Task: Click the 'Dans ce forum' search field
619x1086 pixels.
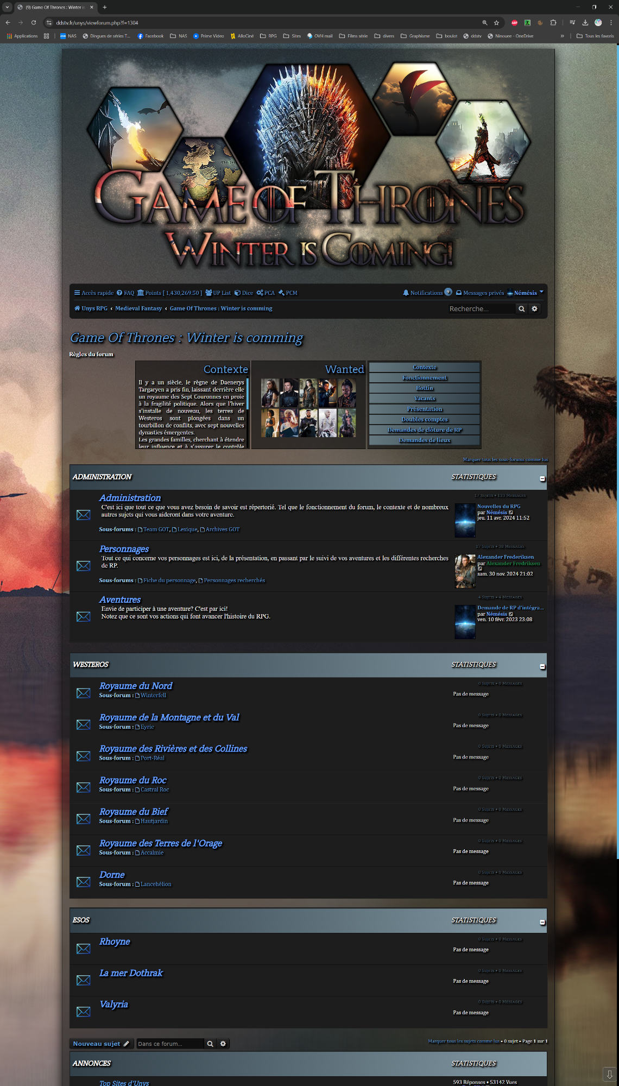Action: 169,1044
